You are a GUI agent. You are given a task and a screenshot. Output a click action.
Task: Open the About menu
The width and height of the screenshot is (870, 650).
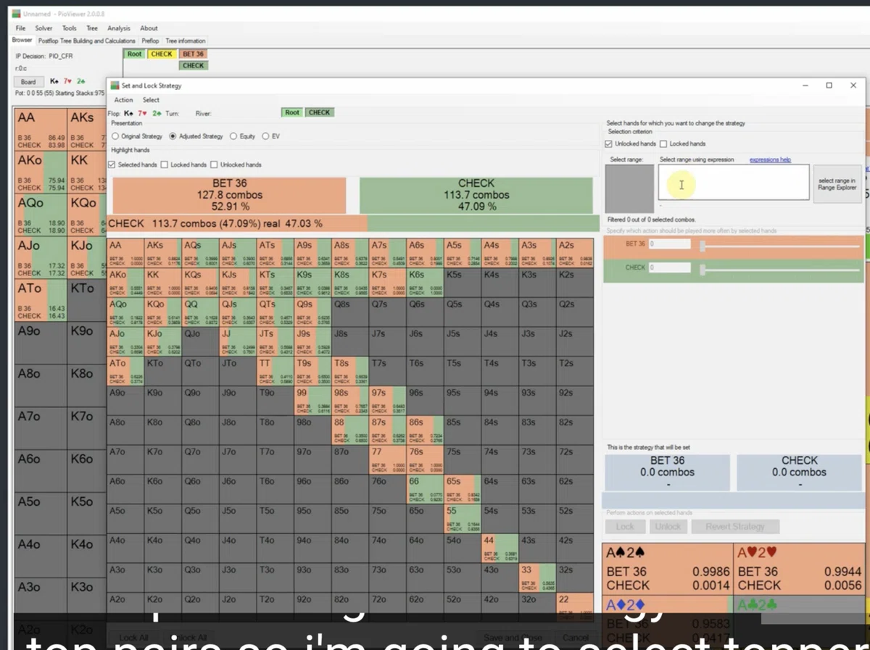tap(149, 28)
